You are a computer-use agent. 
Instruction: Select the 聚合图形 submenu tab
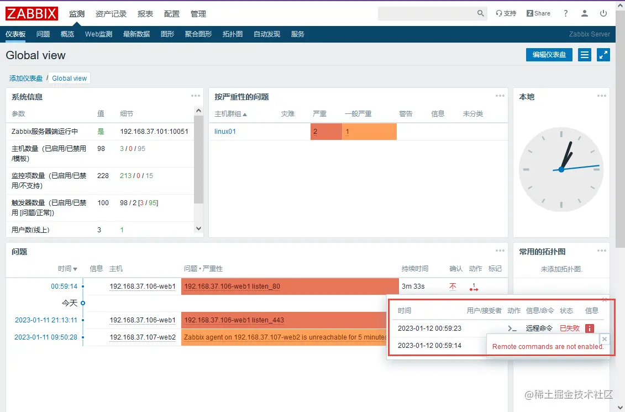[198, 34]
